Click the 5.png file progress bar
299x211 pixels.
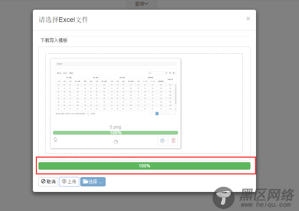(116, 133)
